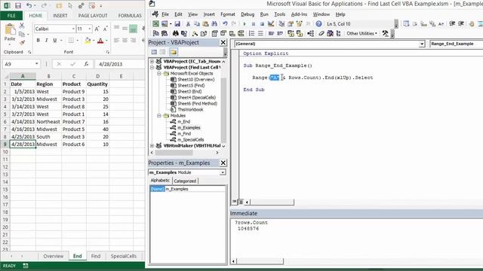Open Other Utilities dropdown in VBA toolbar
Image resolution: width=483 pixels, height=271 pixels.
click(362, 33)
